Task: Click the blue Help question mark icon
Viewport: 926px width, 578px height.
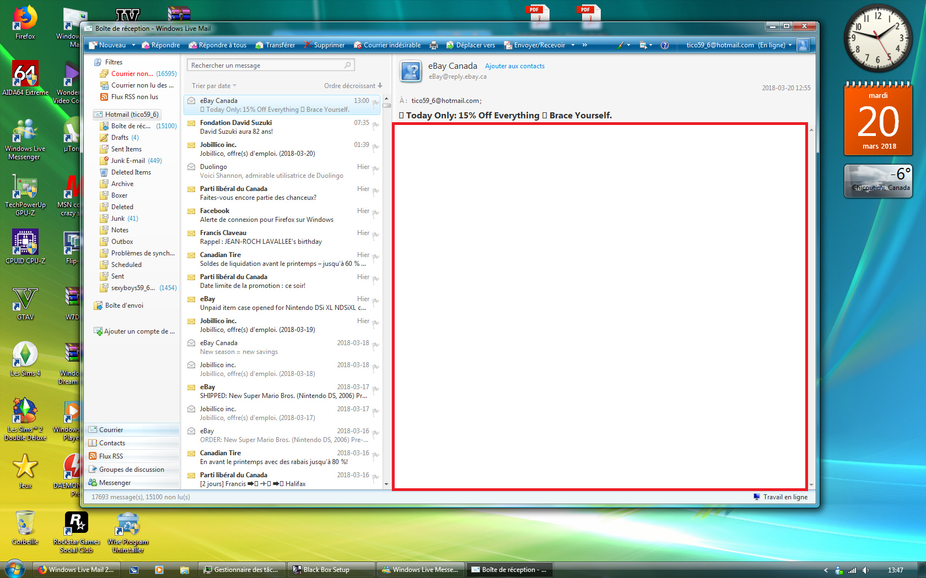Action: click(x=665, y=45)
